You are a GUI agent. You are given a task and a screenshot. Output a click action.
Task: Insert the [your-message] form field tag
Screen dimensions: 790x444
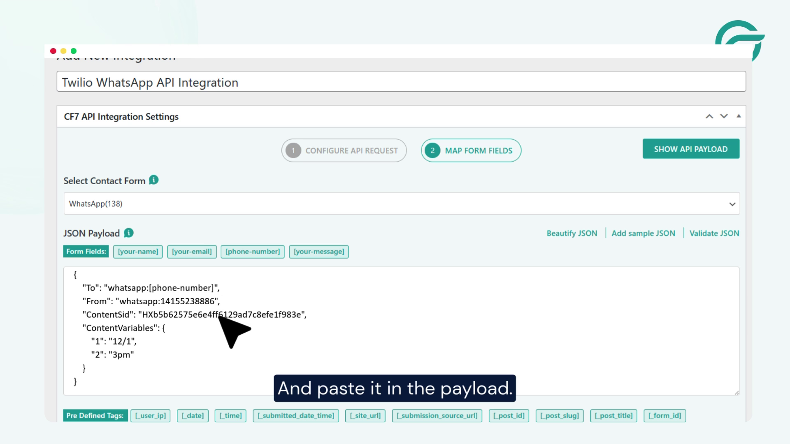click(319, 252)
